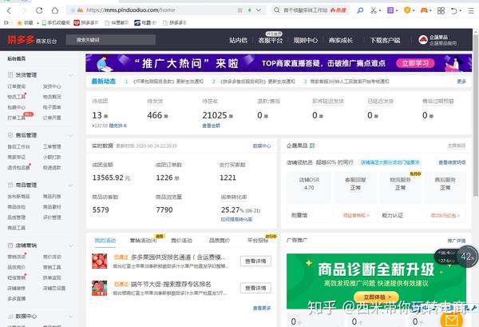Collapse the 店铺营销 sidebar section
This screenshot has width=479, height=327.
click(x=71, y=245)
